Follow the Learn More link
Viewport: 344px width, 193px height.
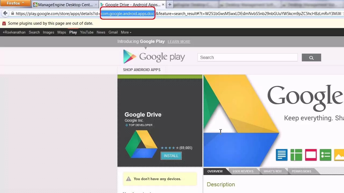[x=179, y=42]
